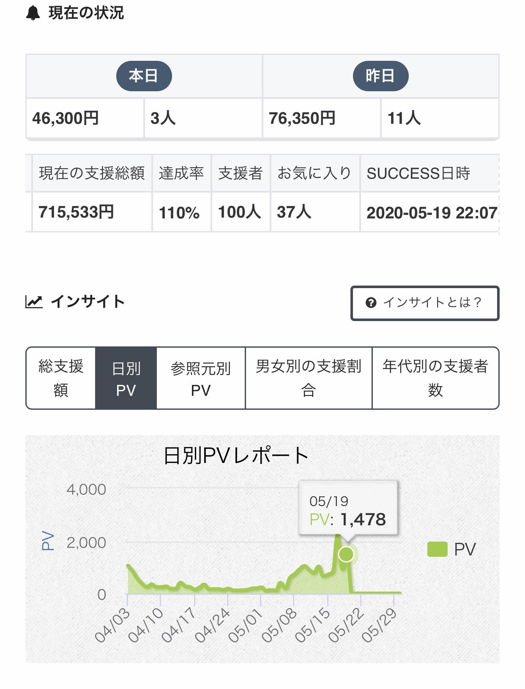The width and height of the screenshot is (525, 689).
Task: Click the 現在の支援総額 column header
Action: pyautogui.click(x=92, y=173)
